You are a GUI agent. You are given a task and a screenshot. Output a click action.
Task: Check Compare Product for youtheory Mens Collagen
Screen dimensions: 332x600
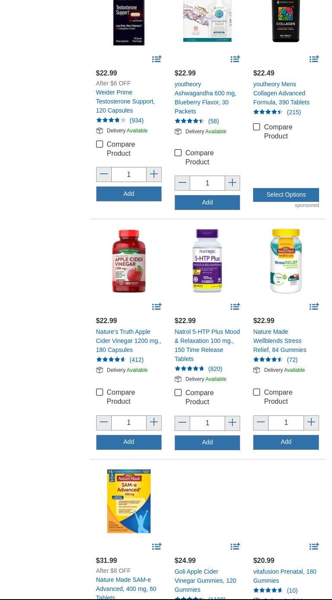point(257,127)
